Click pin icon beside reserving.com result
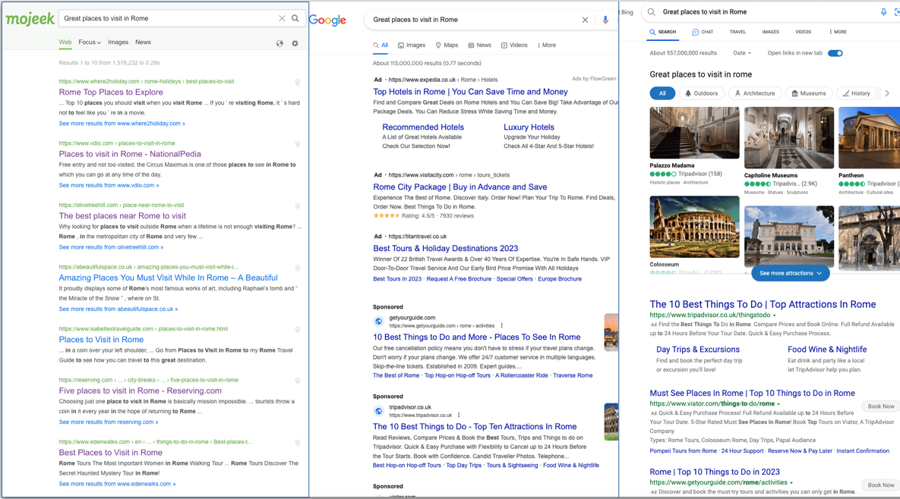This screenshot has width=900, height=499. click(x=297, y=381)
